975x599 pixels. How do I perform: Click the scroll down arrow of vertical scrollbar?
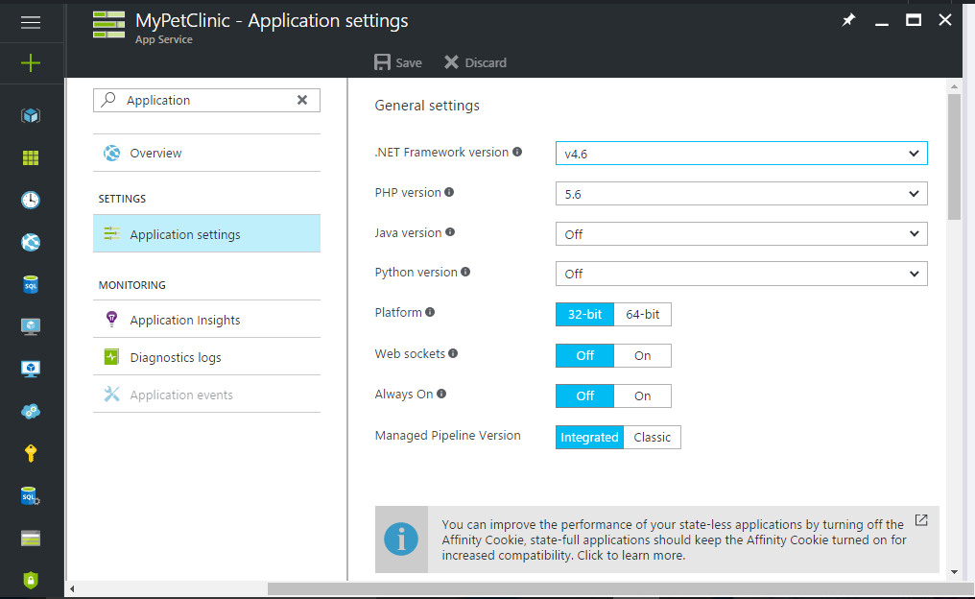point(954,572)
